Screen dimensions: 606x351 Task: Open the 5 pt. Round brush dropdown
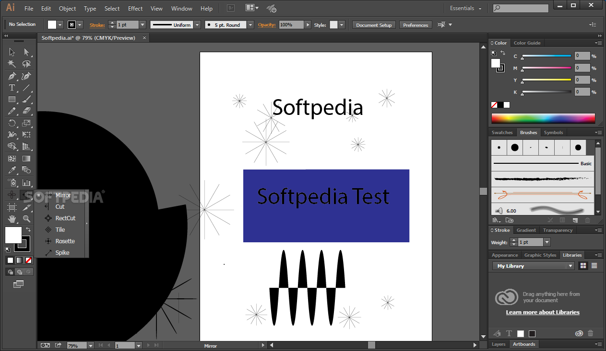(x=251, y=25)
